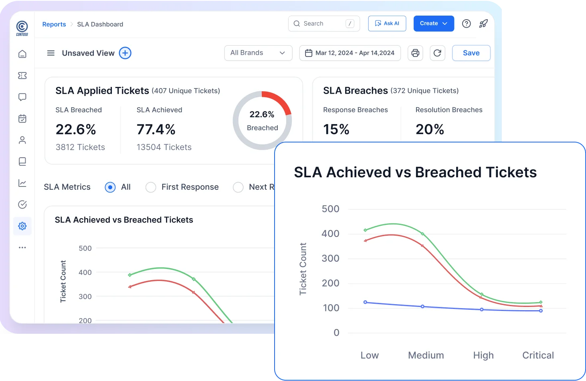Select the First Response metric option
This screenshot has height=381, width=586.
pyautogui.click(x=151, y=187)
